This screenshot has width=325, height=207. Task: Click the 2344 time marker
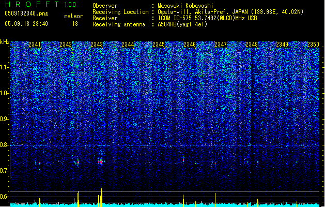128,45
